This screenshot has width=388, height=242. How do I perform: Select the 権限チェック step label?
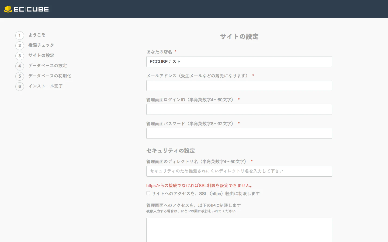click(x=41, y=45)
